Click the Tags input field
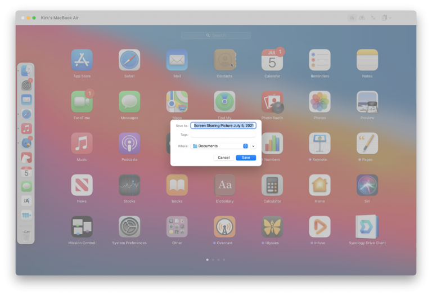Screen dimensions: 432x296 tap(223, 134)
